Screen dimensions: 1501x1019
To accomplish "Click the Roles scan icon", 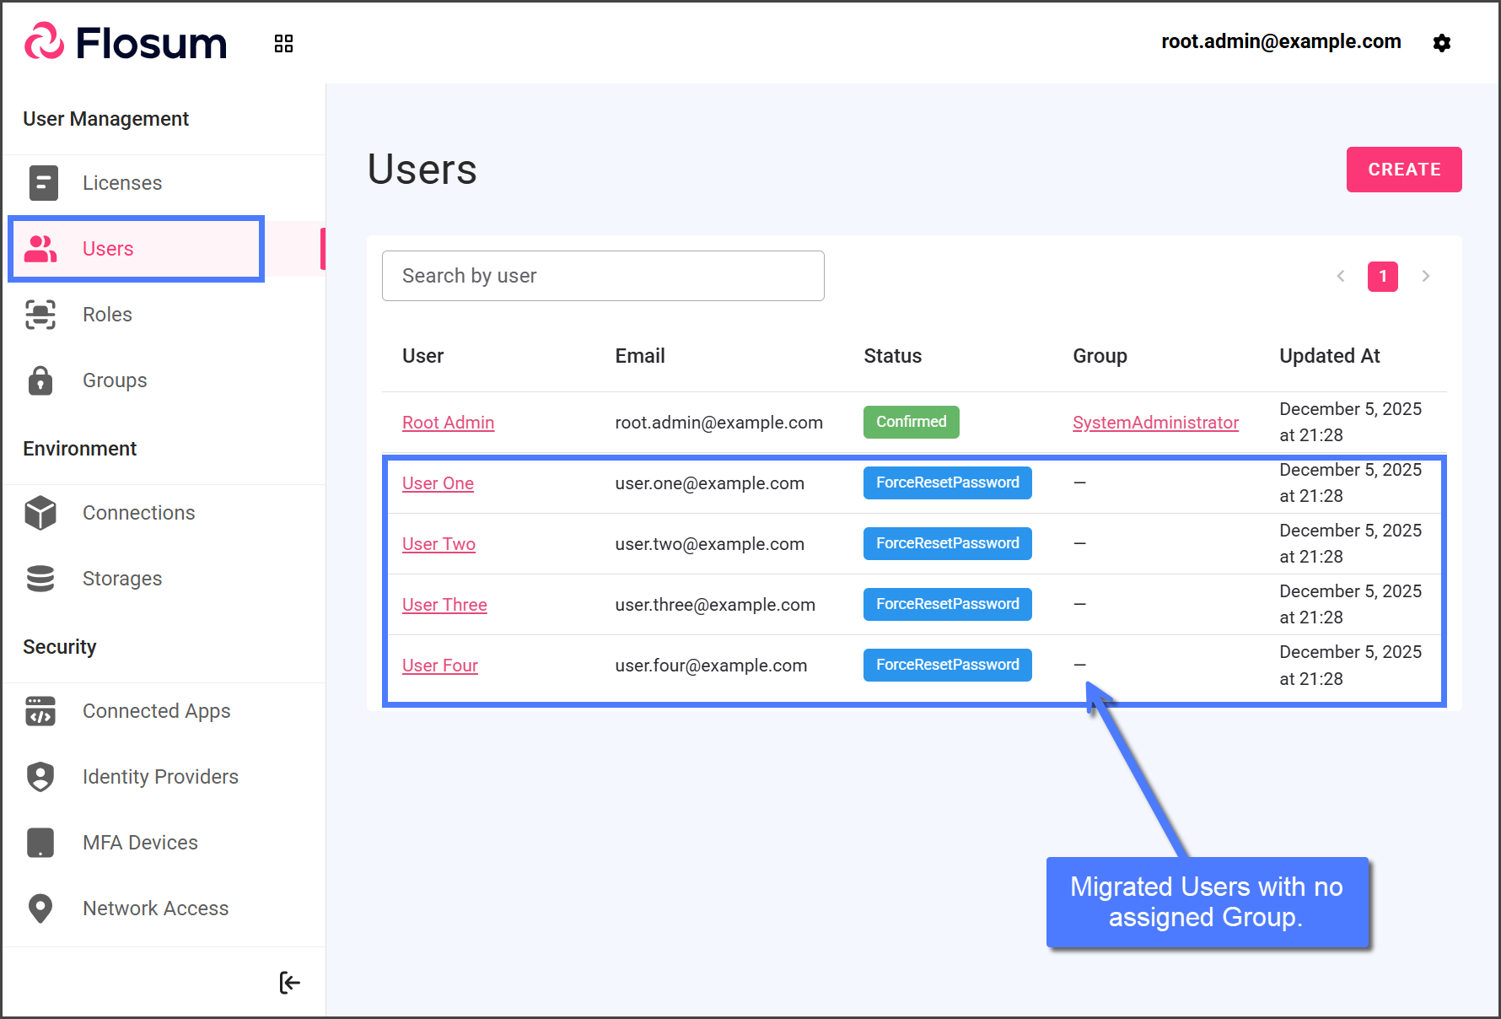I will click(x=40, y=315).
